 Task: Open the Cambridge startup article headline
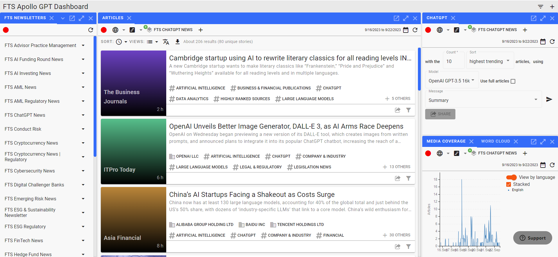290,58
